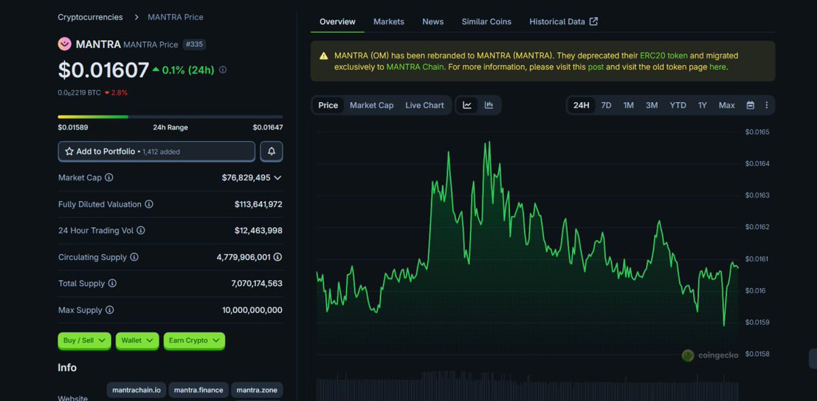
Task: Open the old token page 'here' link
Action: tap(718, 67)
